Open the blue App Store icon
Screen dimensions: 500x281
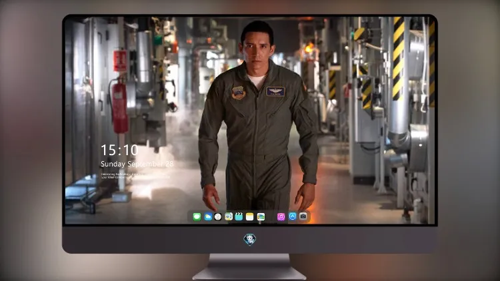(293, 216)
